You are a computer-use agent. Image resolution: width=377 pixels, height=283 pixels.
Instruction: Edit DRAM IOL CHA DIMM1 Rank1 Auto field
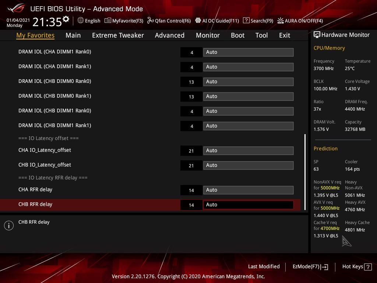pyautogui.click(x=249, y=67)
